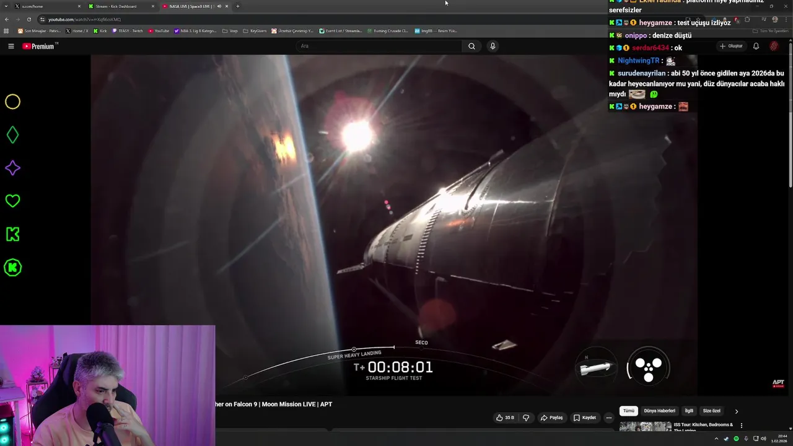Click the video title 'Moon Mission LIVE | APT'

(x=297, y=404)
